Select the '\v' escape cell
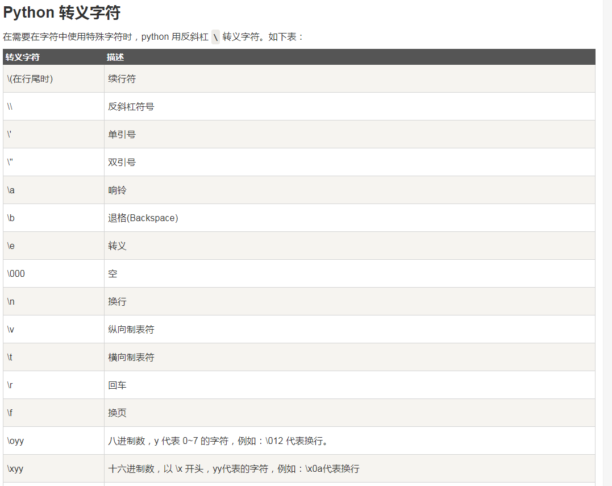Screen dimensions: 612x486 (x=53, y=330)
